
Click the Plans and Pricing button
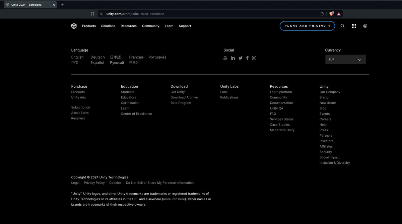point(307,26)
